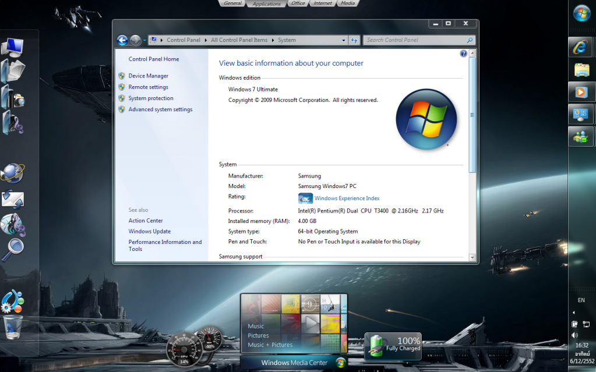The width and height of the screenshot is (596, 372).
Task: Open the Computer icon in the left dock
Action: 13,48
